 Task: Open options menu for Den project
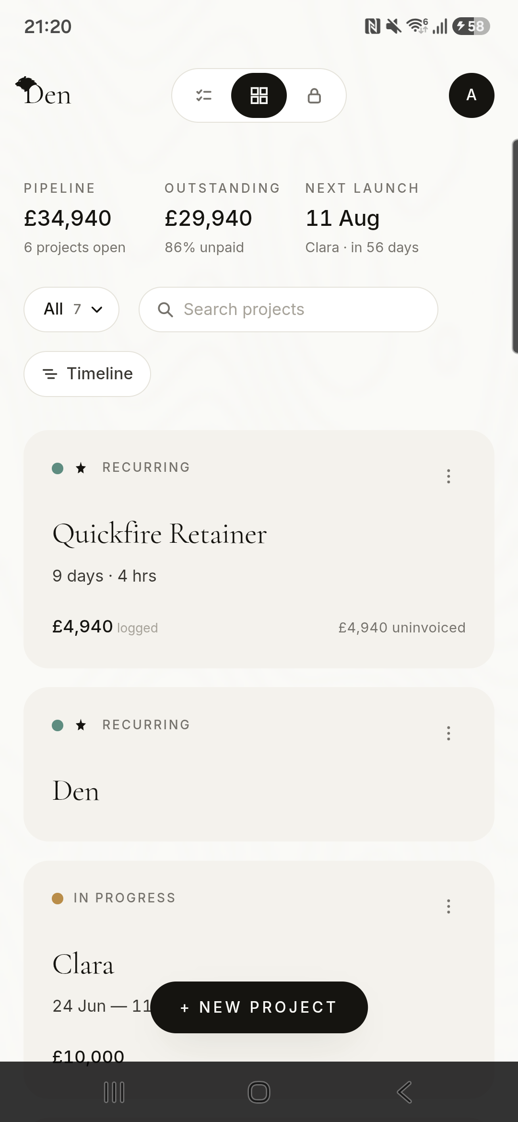(448, 733)
